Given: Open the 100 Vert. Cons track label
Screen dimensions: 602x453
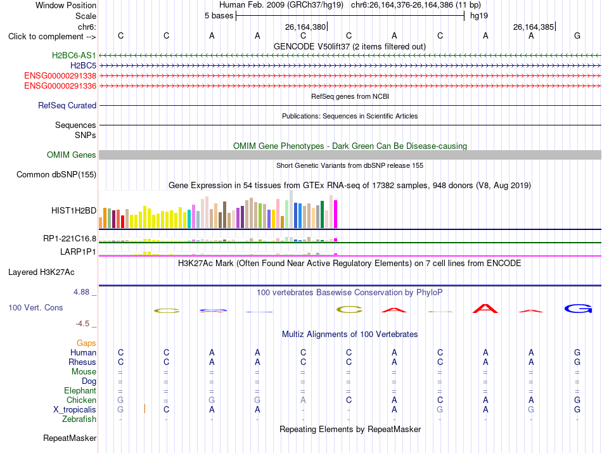Looking at the screenshot, I should [35, 307].
